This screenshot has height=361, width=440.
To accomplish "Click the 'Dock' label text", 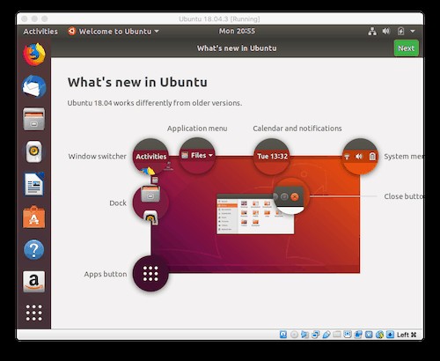I will click(x=118, y=203).
